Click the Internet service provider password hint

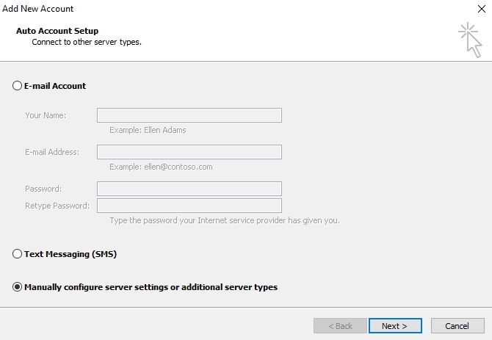tap(224, 220)
